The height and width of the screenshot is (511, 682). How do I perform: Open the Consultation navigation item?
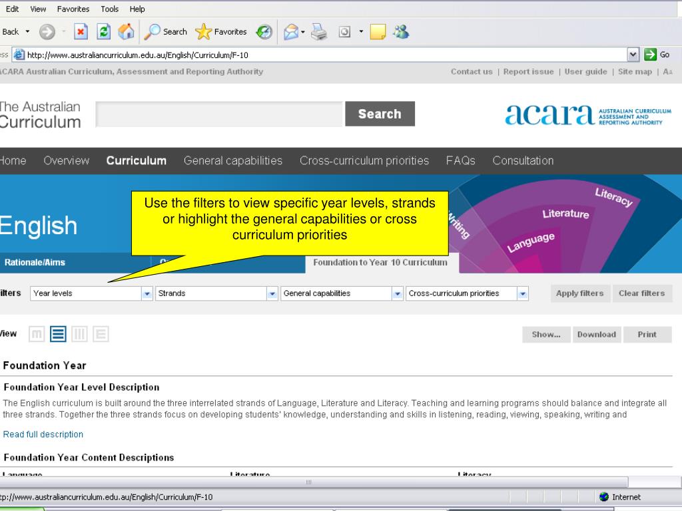[x=523, y=161]
